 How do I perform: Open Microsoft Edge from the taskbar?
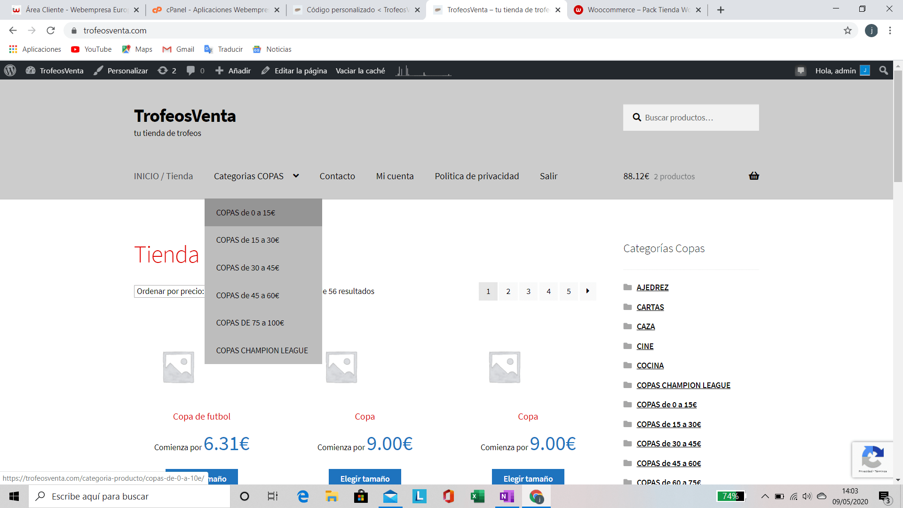pos(303,496)
